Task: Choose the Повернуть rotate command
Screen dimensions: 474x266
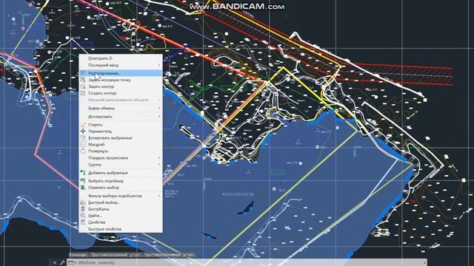Action: pyautogui.click(x=121, y=151)
